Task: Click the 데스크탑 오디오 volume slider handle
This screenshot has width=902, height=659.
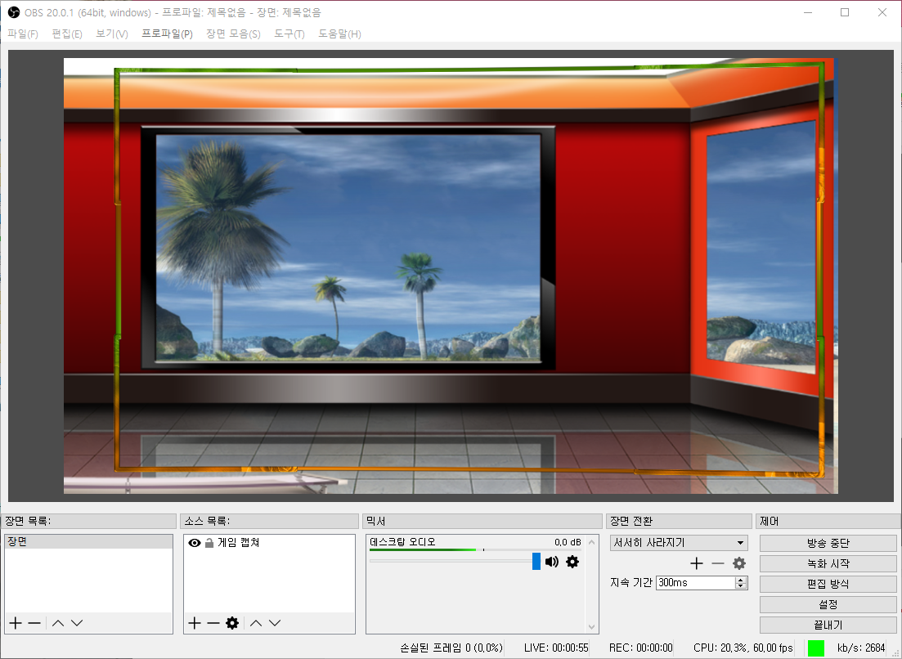Action: (x=536, y=561)
